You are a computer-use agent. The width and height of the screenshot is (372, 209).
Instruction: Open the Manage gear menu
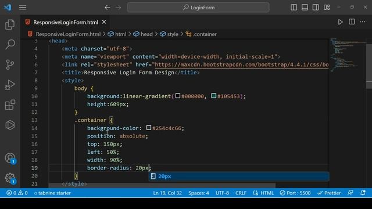coord(10,178)
